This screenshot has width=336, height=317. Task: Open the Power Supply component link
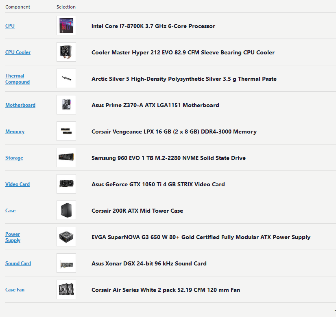(13, 237)
